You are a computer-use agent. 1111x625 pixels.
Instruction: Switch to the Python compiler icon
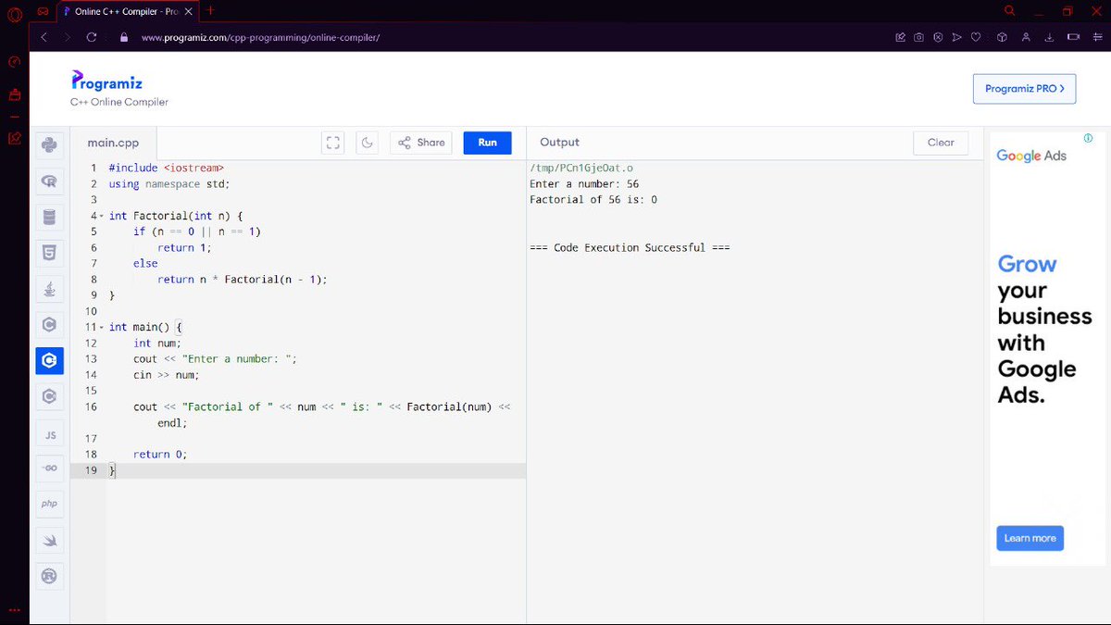[49, 144]
